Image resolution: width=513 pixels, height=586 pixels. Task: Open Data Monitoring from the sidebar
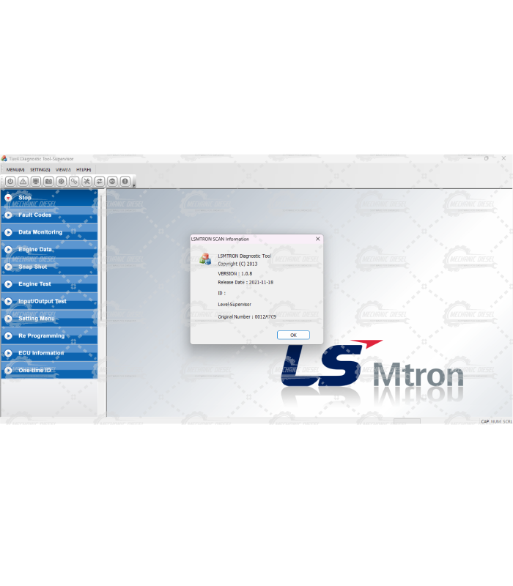point(40,232)
